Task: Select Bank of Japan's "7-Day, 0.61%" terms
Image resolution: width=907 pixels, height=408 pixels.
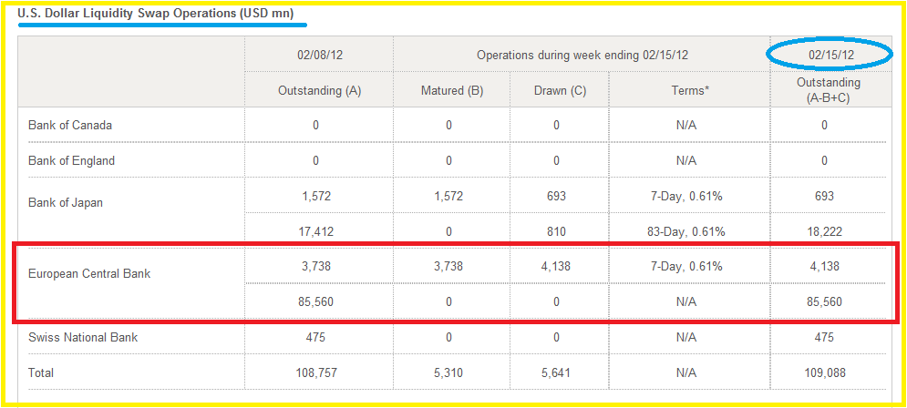Action: (x=686, y=196)
